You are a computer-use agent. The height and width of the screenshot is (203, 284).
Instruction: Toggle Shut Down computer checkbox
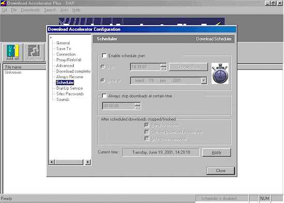[x=147, y=139]
